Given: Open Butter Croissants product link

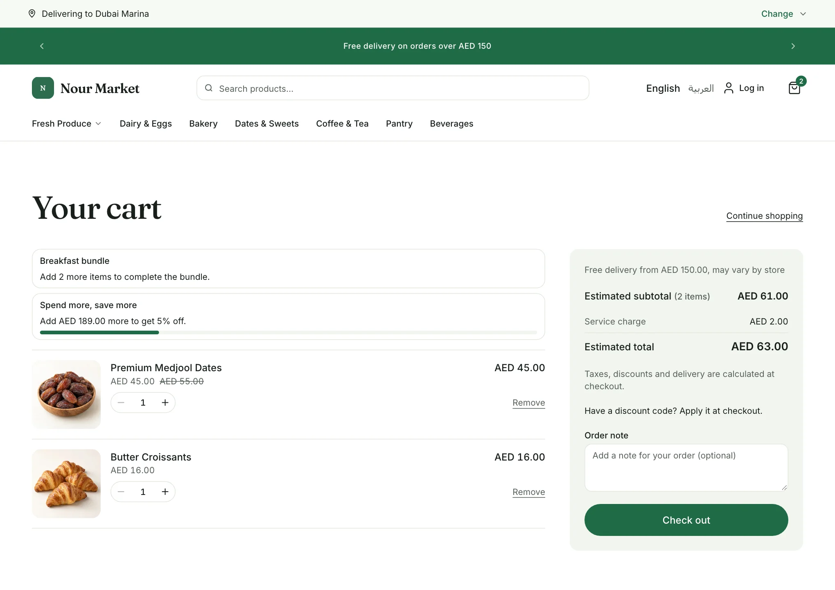Looking at the screenshot, I should pyautogui.click(x=151, y=457).
